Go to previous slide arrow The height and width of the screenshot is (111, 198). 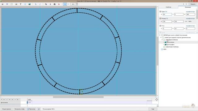183,4
